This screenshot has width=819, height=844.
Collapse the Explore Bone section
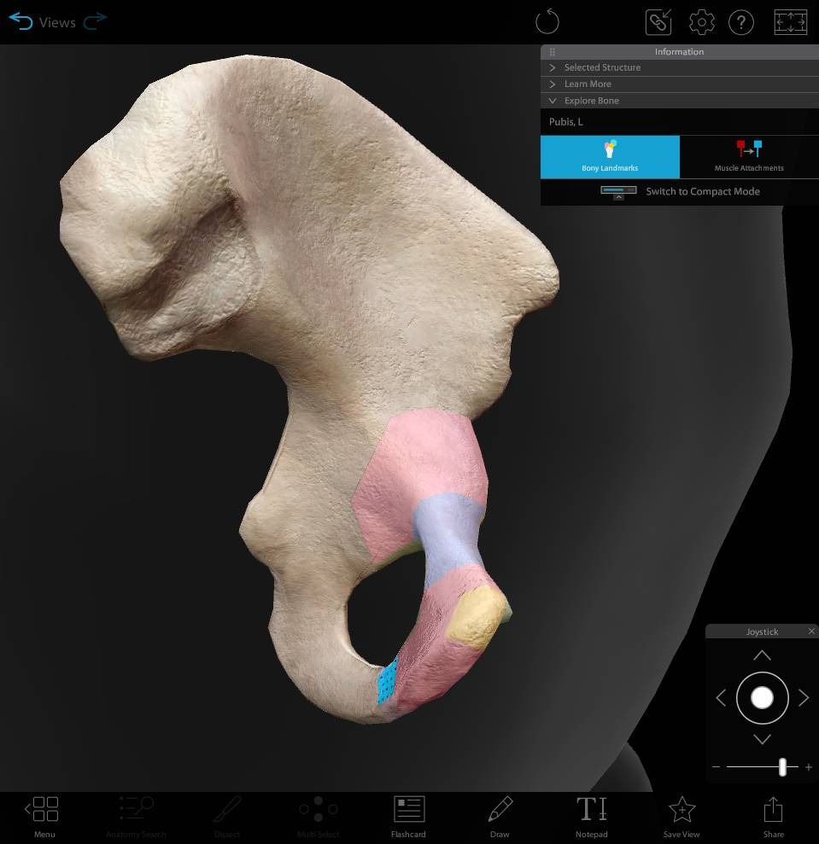tap(591, 101)
